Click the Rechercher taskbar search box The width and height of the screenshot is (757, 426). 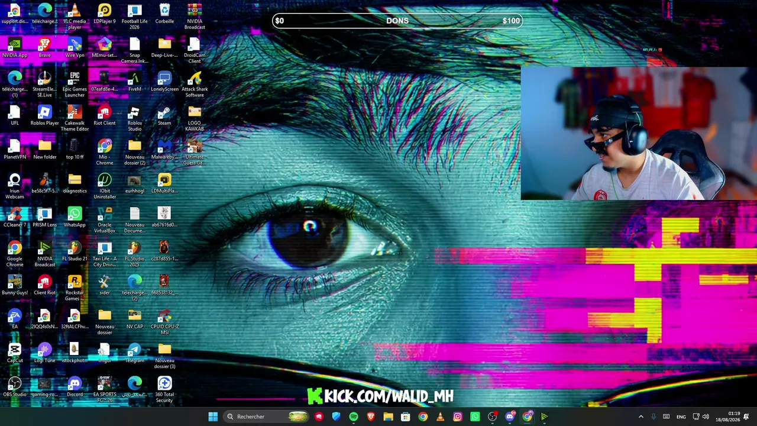click(x=267, y=417)
